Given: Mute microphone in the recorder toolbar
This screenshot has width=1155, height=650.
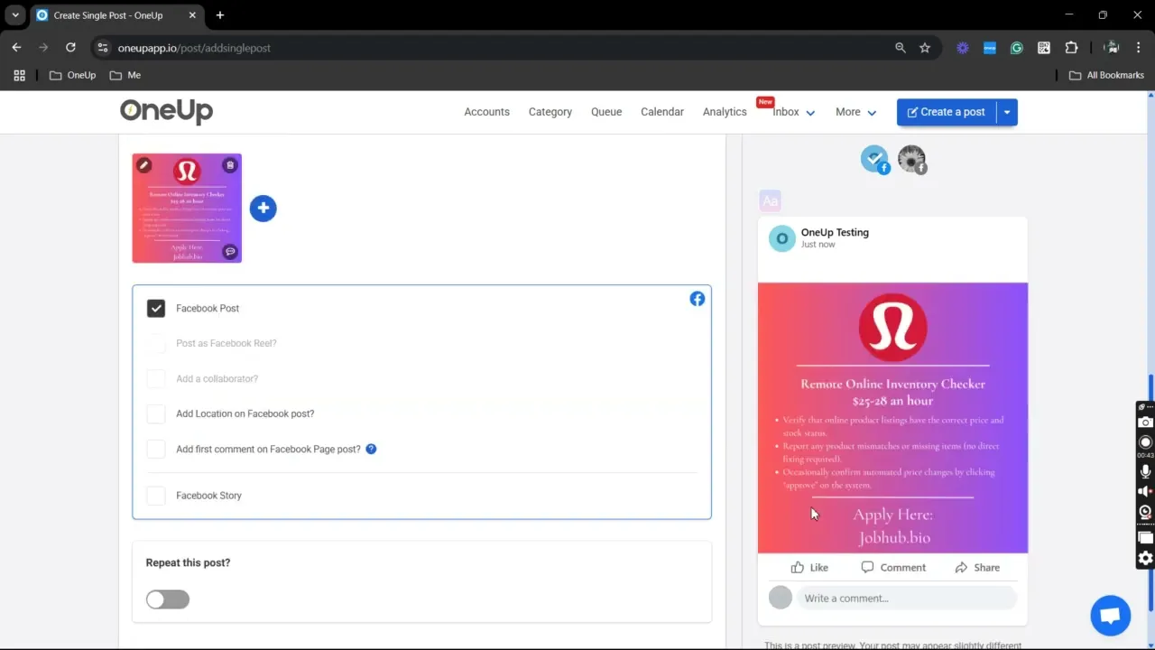Looking at the screenshot, I should coord(1145,471).
